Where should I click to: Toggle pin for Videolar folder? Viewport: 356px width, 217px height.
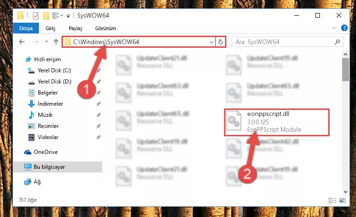(98, 137)
